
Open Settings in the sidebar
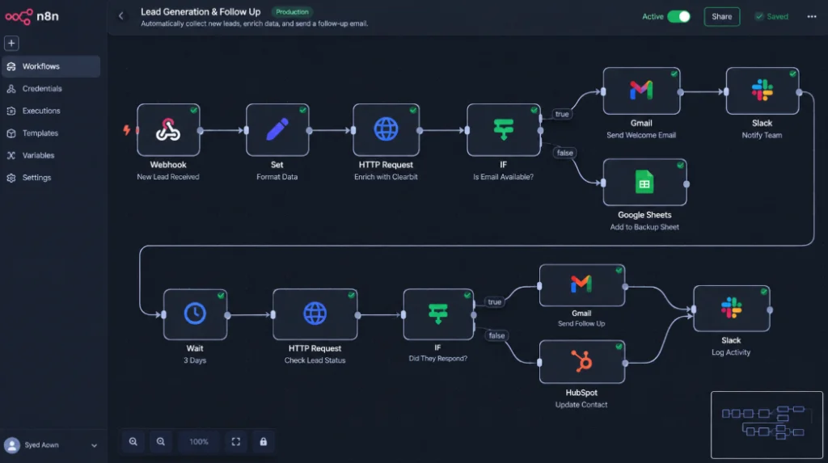[51, 178]
